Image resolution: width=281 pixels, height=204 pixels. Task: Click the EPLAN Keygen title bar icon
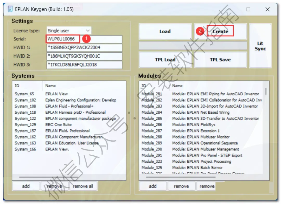pos(10,9)
